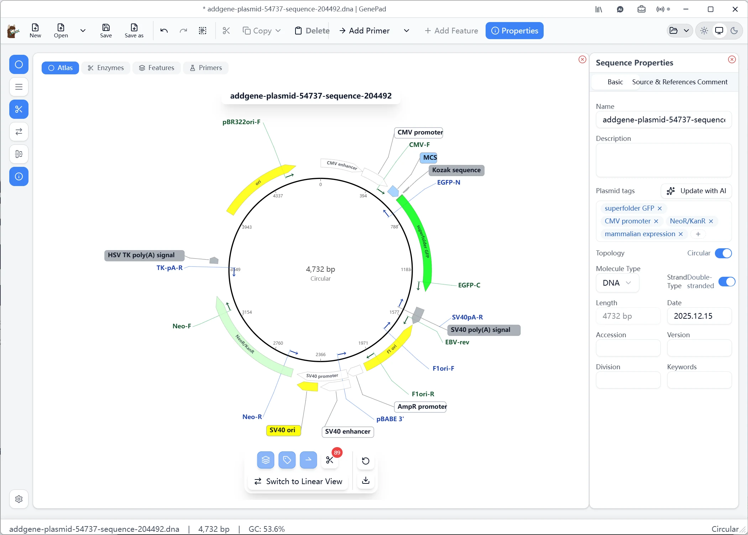Viewport: 748px width, 535px height.
Task: Toggle the Double-stranded strand type switch
Action: click(x=727, y=282)
